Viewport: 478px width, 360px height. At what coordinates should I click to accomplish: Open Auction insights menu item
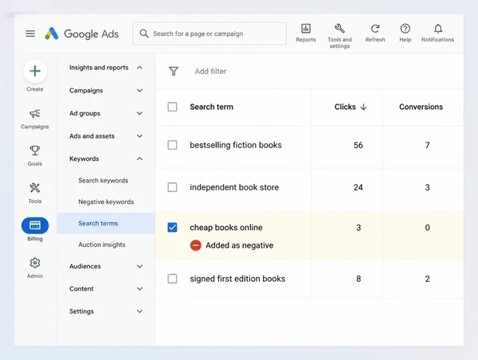[x=101, y=245]
